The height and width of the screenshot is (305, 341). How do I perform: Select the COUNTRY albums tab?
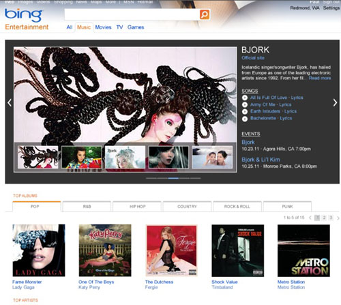pos(187,207)
